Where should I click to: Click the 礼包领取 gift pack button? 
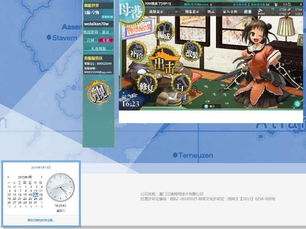coord(98,49)
